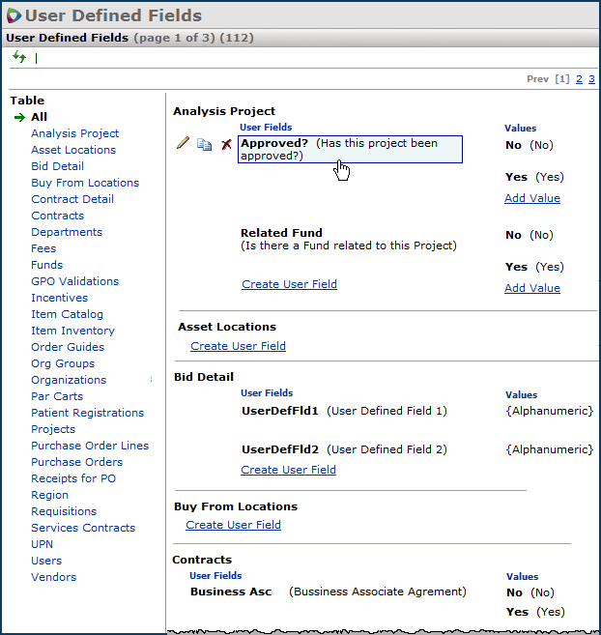Create User Field under Bid Detail
The width and height of the screenshot is (601, 635).
pos(288,470)
